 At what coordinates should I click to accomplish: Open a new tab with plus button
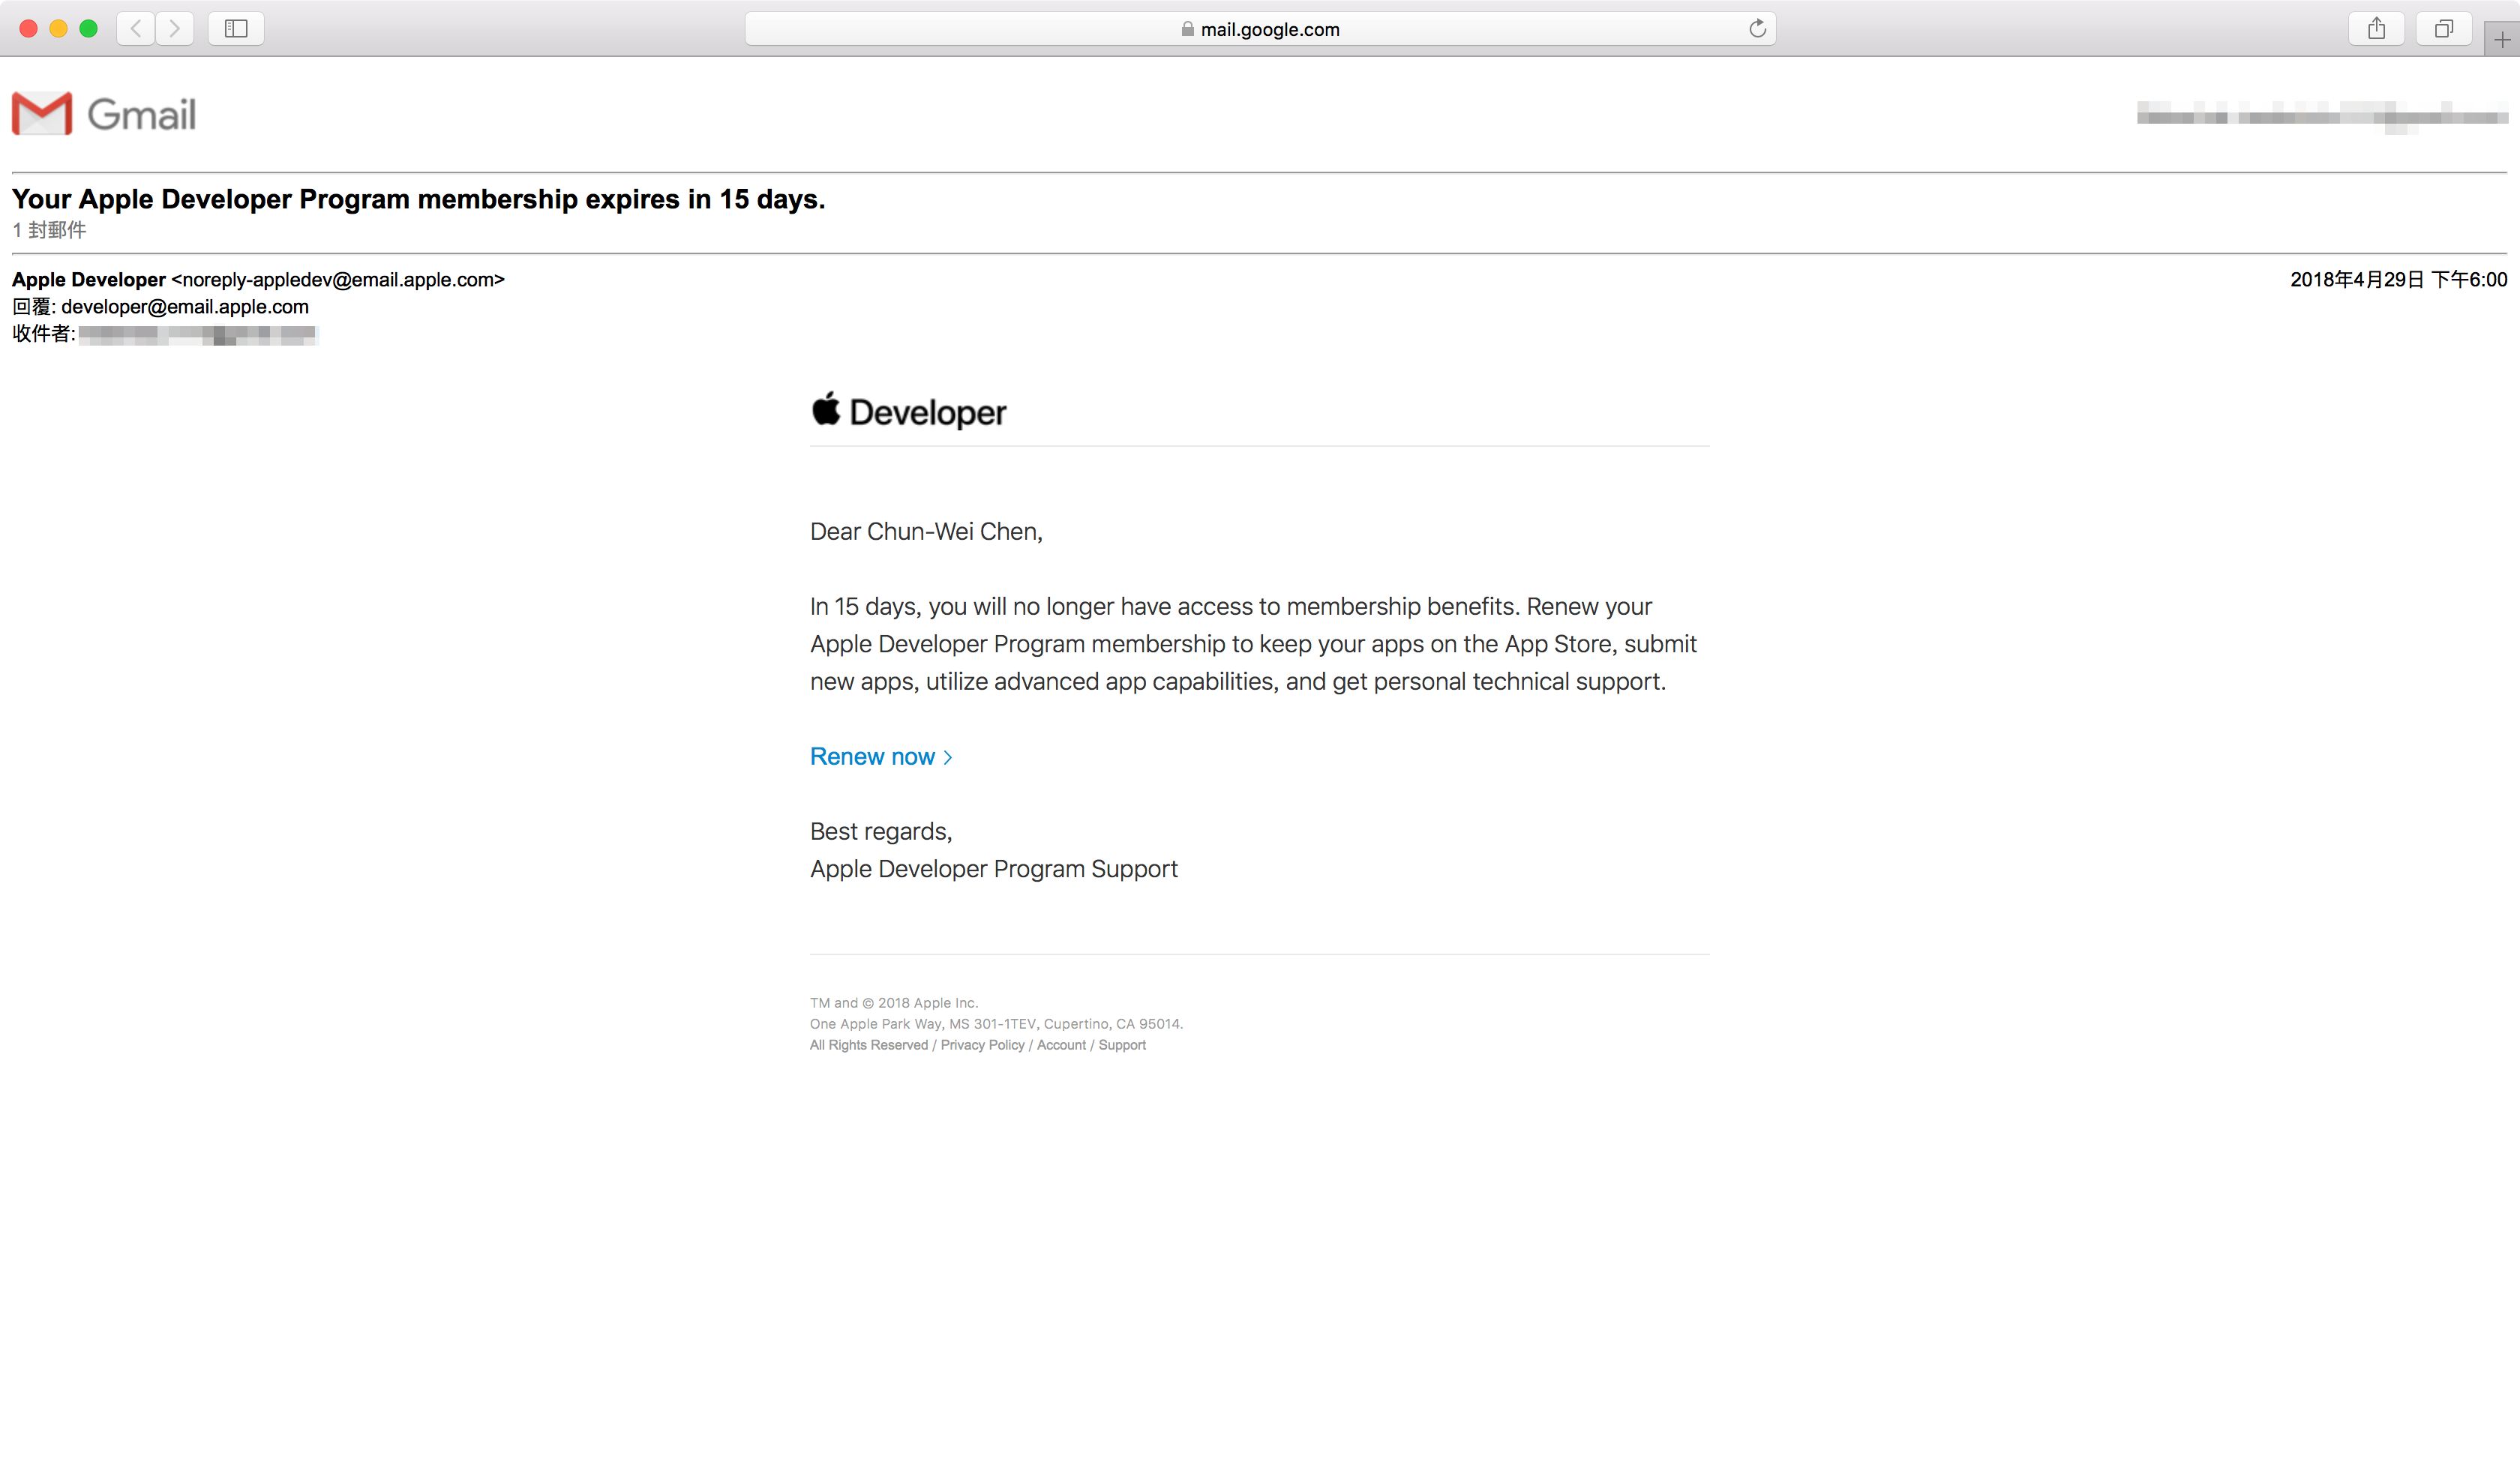2501,39
